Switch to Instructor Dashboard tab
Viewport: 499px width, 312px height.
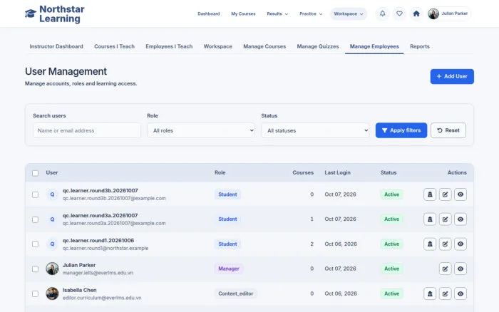pos(56,46)
